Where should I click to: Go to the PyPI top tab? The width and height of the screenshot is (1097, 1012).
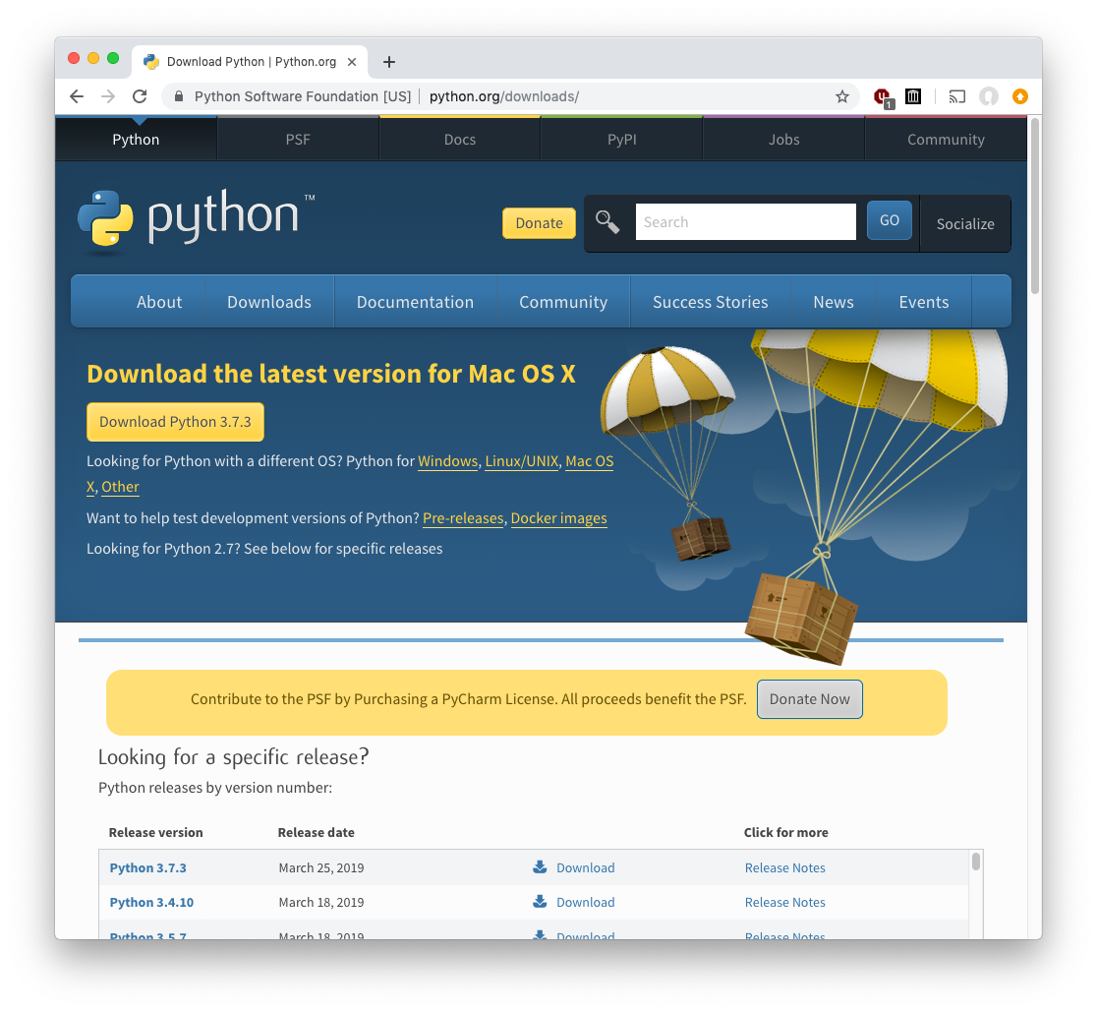(621, 140)
